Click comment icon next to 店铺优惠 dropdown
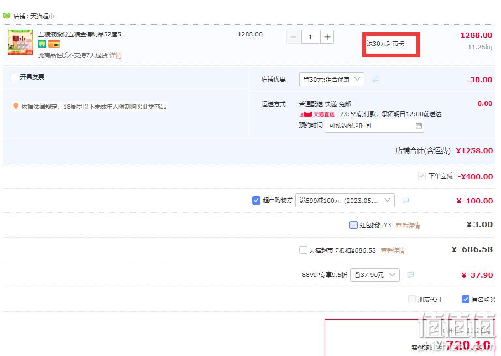Screen dimensions: 501x356 click(x=375, y=79)
